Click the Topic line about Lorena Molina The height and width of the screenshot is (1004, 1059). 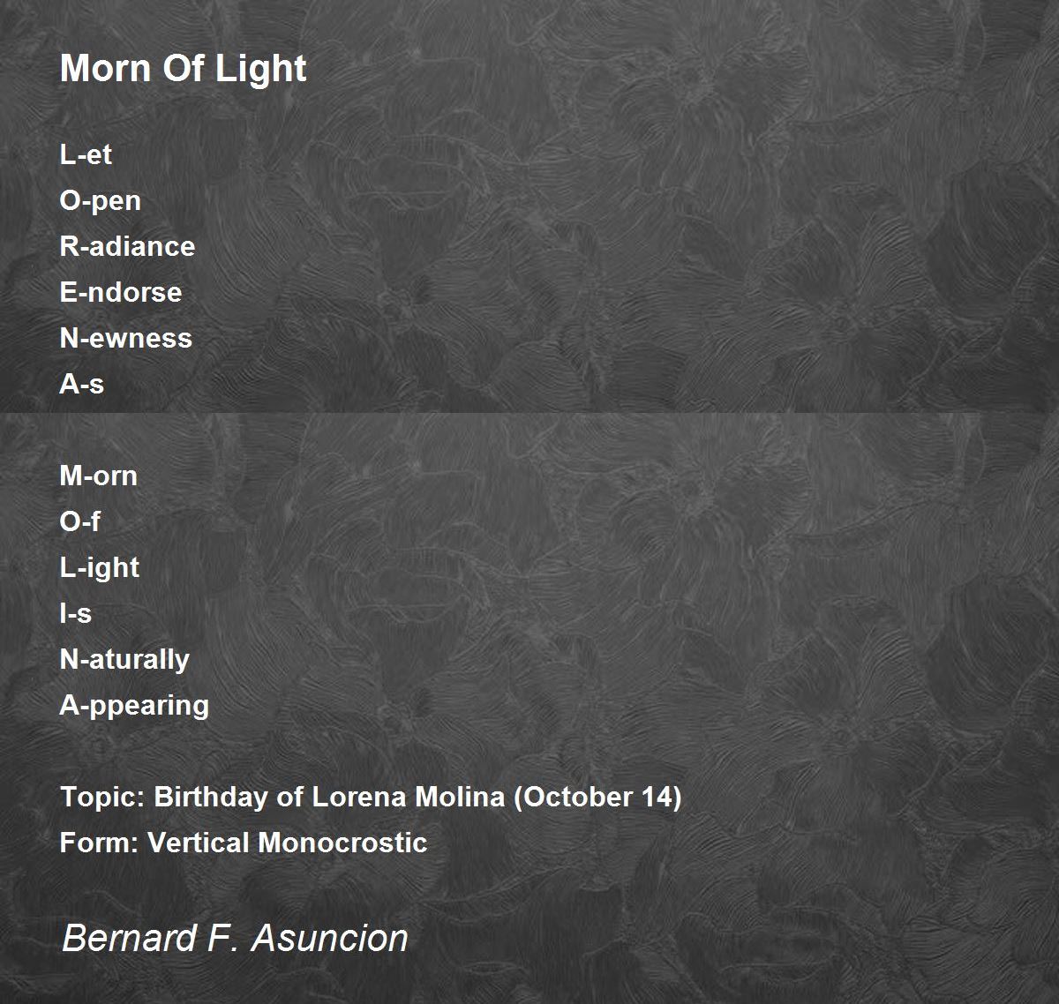coord(371,798)
